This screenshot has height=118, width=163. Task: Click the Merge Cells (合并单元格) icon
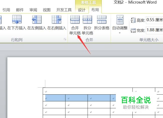[x=75, y=19]
